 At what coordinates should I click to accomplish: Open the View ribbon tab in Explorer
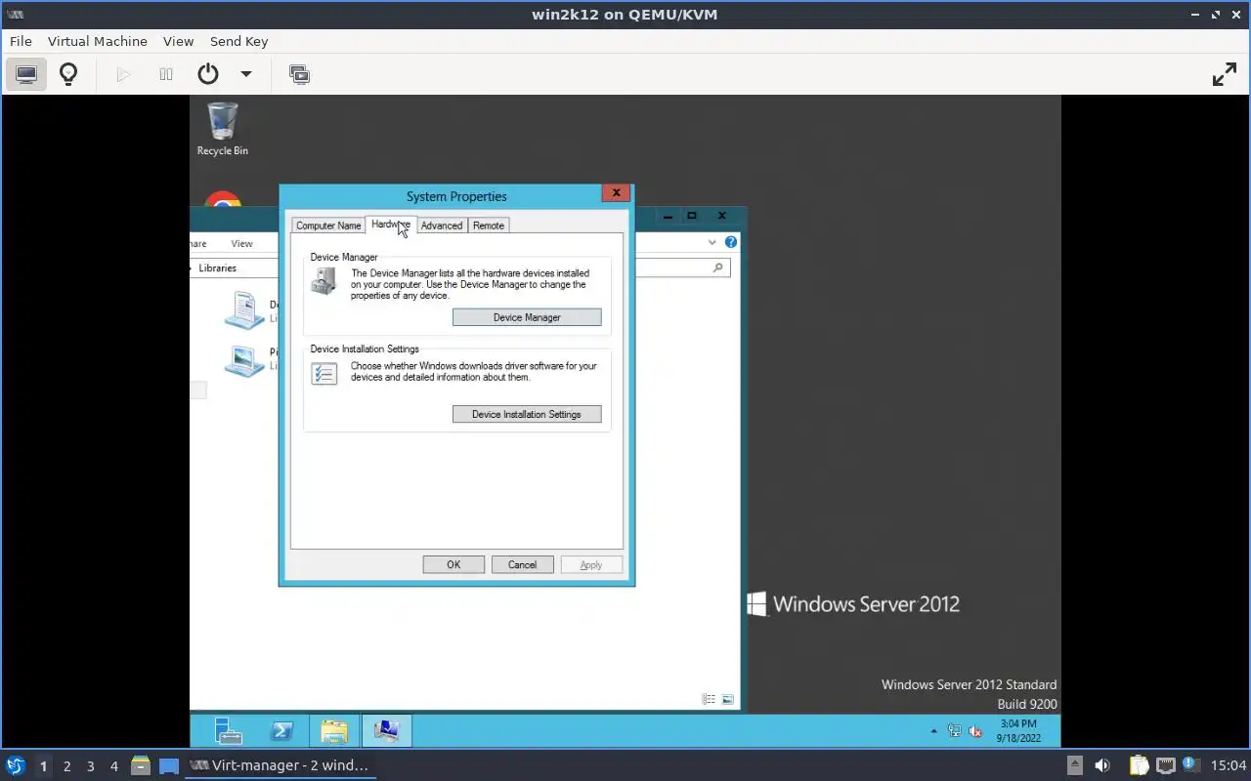(x=241, y=243)
